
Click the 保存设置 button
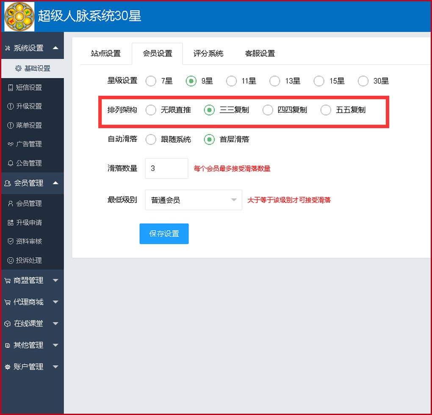(164, 234)
